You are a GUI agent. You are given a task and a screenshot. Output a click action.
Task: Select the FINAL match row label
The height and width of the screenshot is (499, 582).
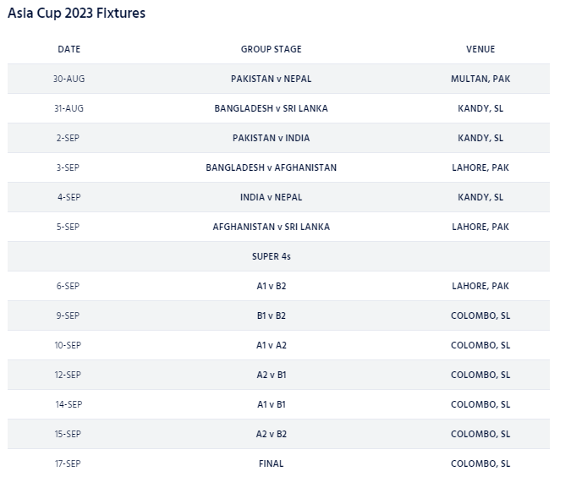coord(271,463)
